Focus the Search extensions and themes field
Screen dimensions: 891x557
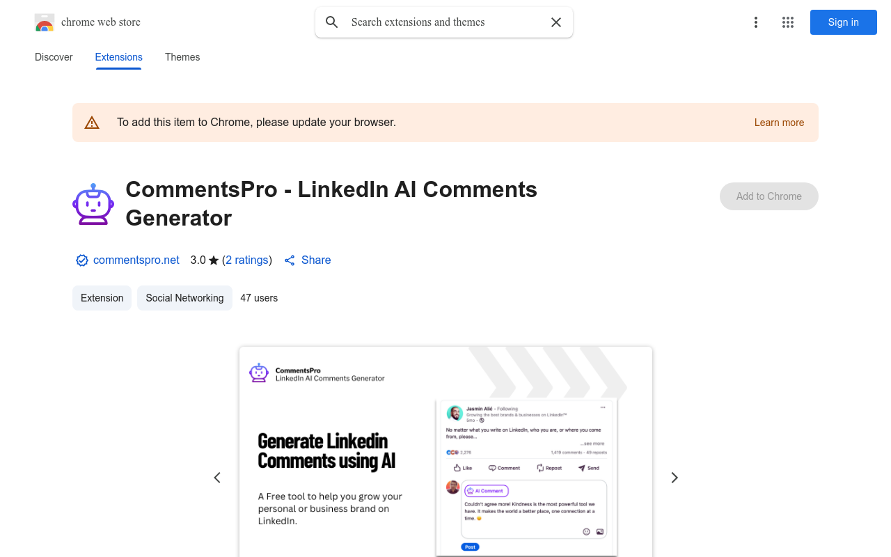tap(444, 22)
